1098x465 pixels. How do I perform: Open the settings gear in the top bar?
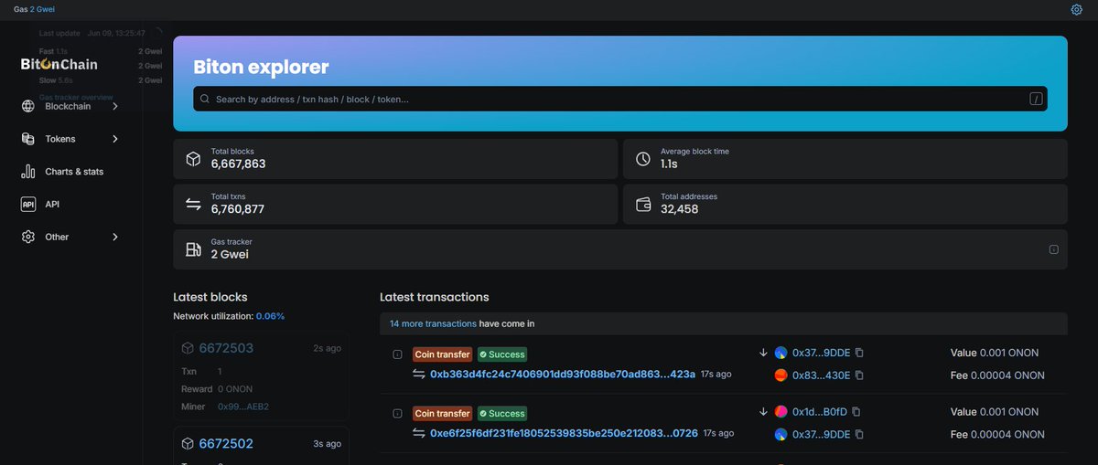click(x=1076, y=9)
